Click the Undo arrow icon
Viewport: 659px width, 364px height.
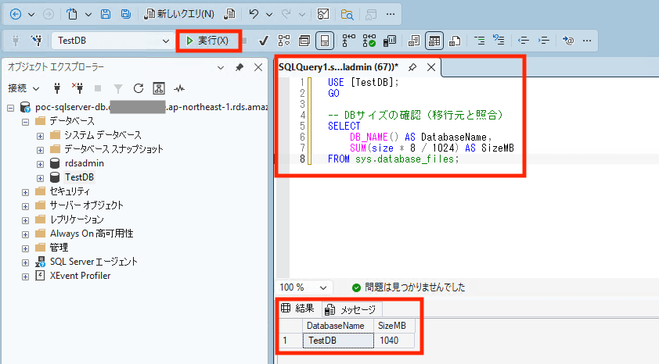click(x=254, y=14)
